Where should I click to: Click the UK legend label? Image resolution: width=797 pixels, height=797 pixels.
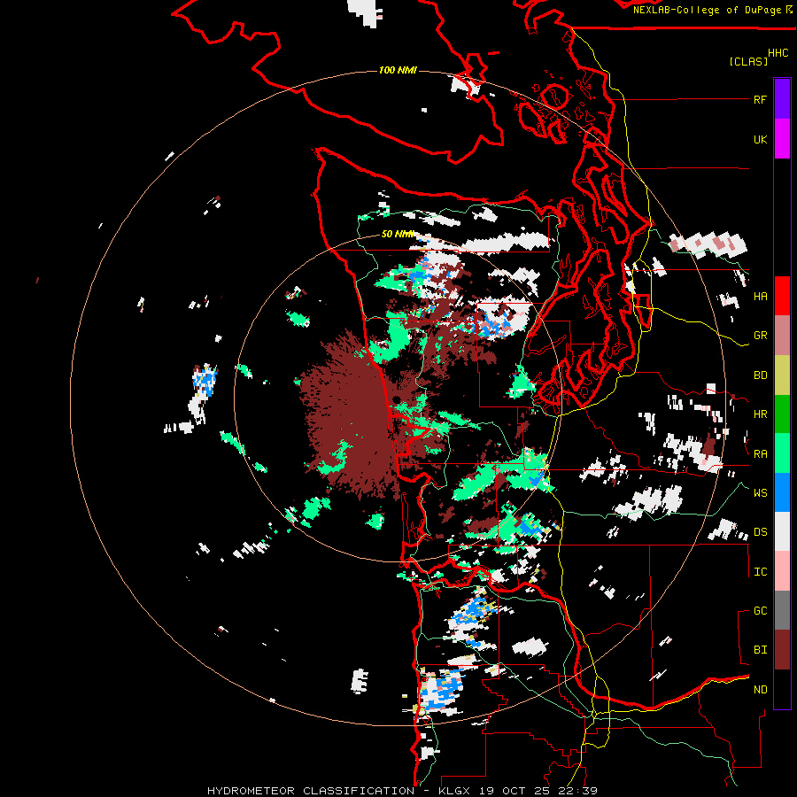pyautogui.click(x=760, y=139)
